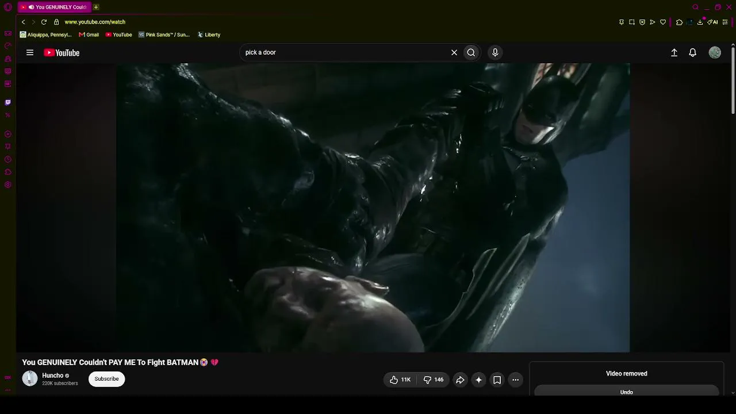Click the address bar URL
Screen dimensions: 736x414
[x=95, y=22]
